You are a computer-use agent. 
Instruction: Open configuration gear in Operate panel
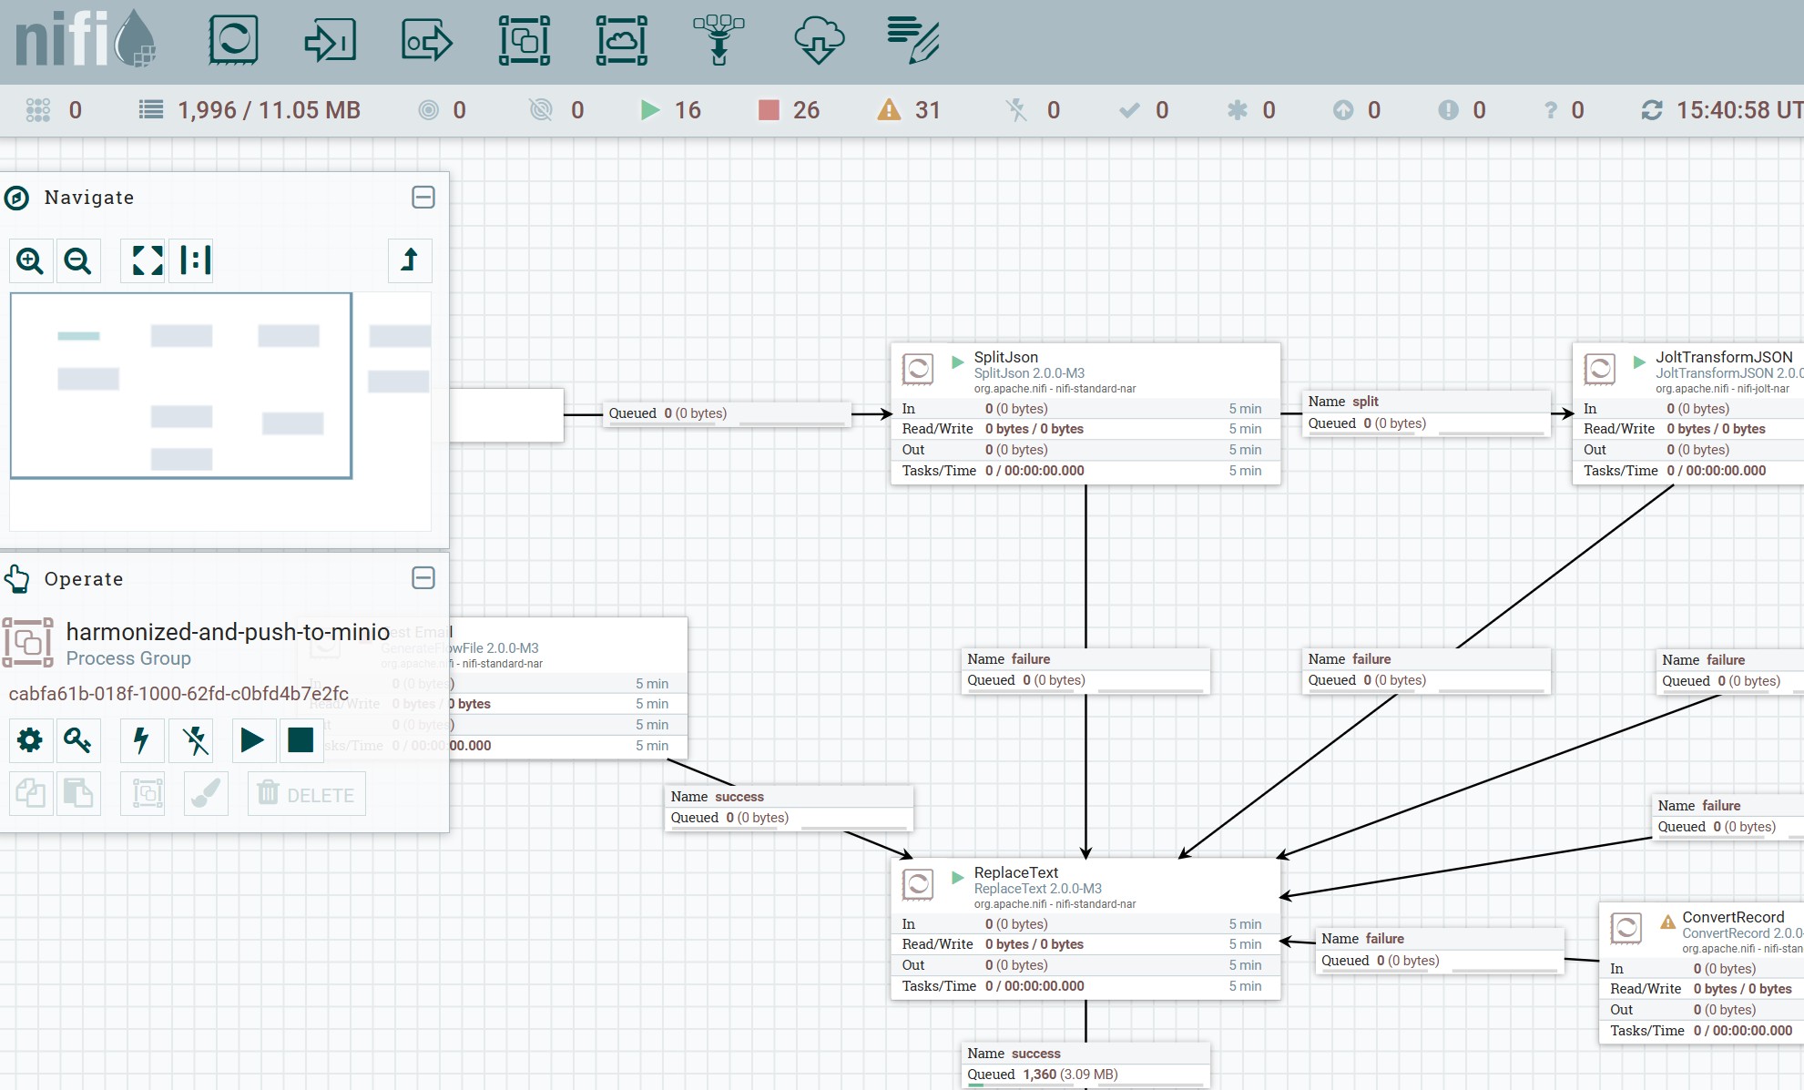pyautogui.click(x=30, y=740)
